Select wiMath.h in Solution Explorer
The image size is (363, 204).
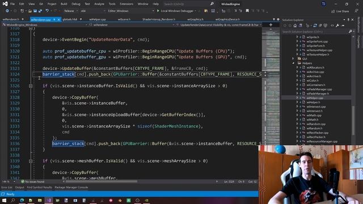pyautogui.click(x=313, y=120)
